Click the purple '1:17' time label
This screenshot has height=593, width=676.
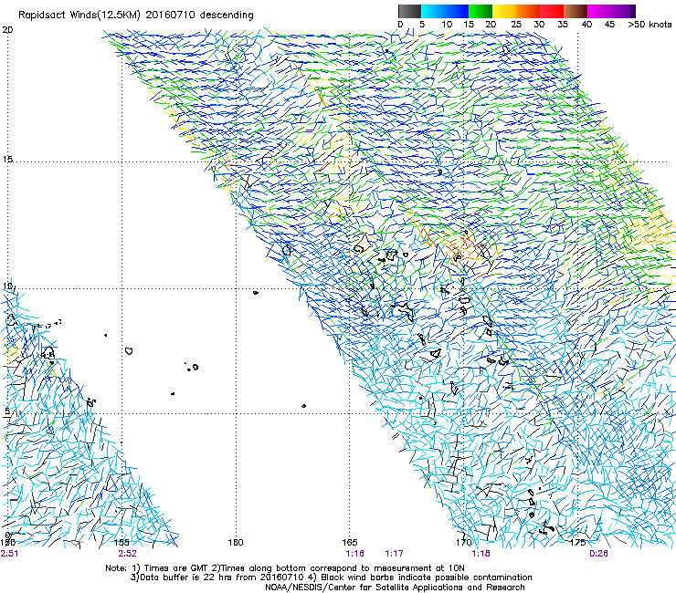pyautogui.click(x=394, y=554)
